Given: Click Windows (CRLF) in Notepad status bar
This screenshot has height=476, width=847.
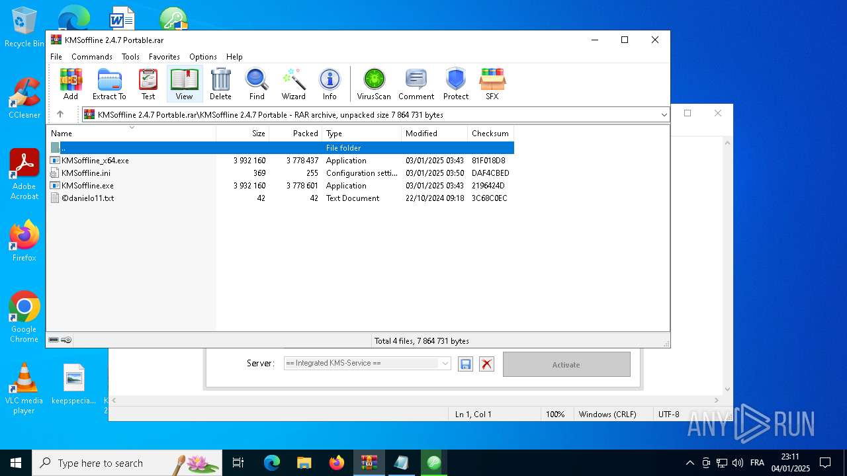Looking at the screenshot, I should pos(607,415).
